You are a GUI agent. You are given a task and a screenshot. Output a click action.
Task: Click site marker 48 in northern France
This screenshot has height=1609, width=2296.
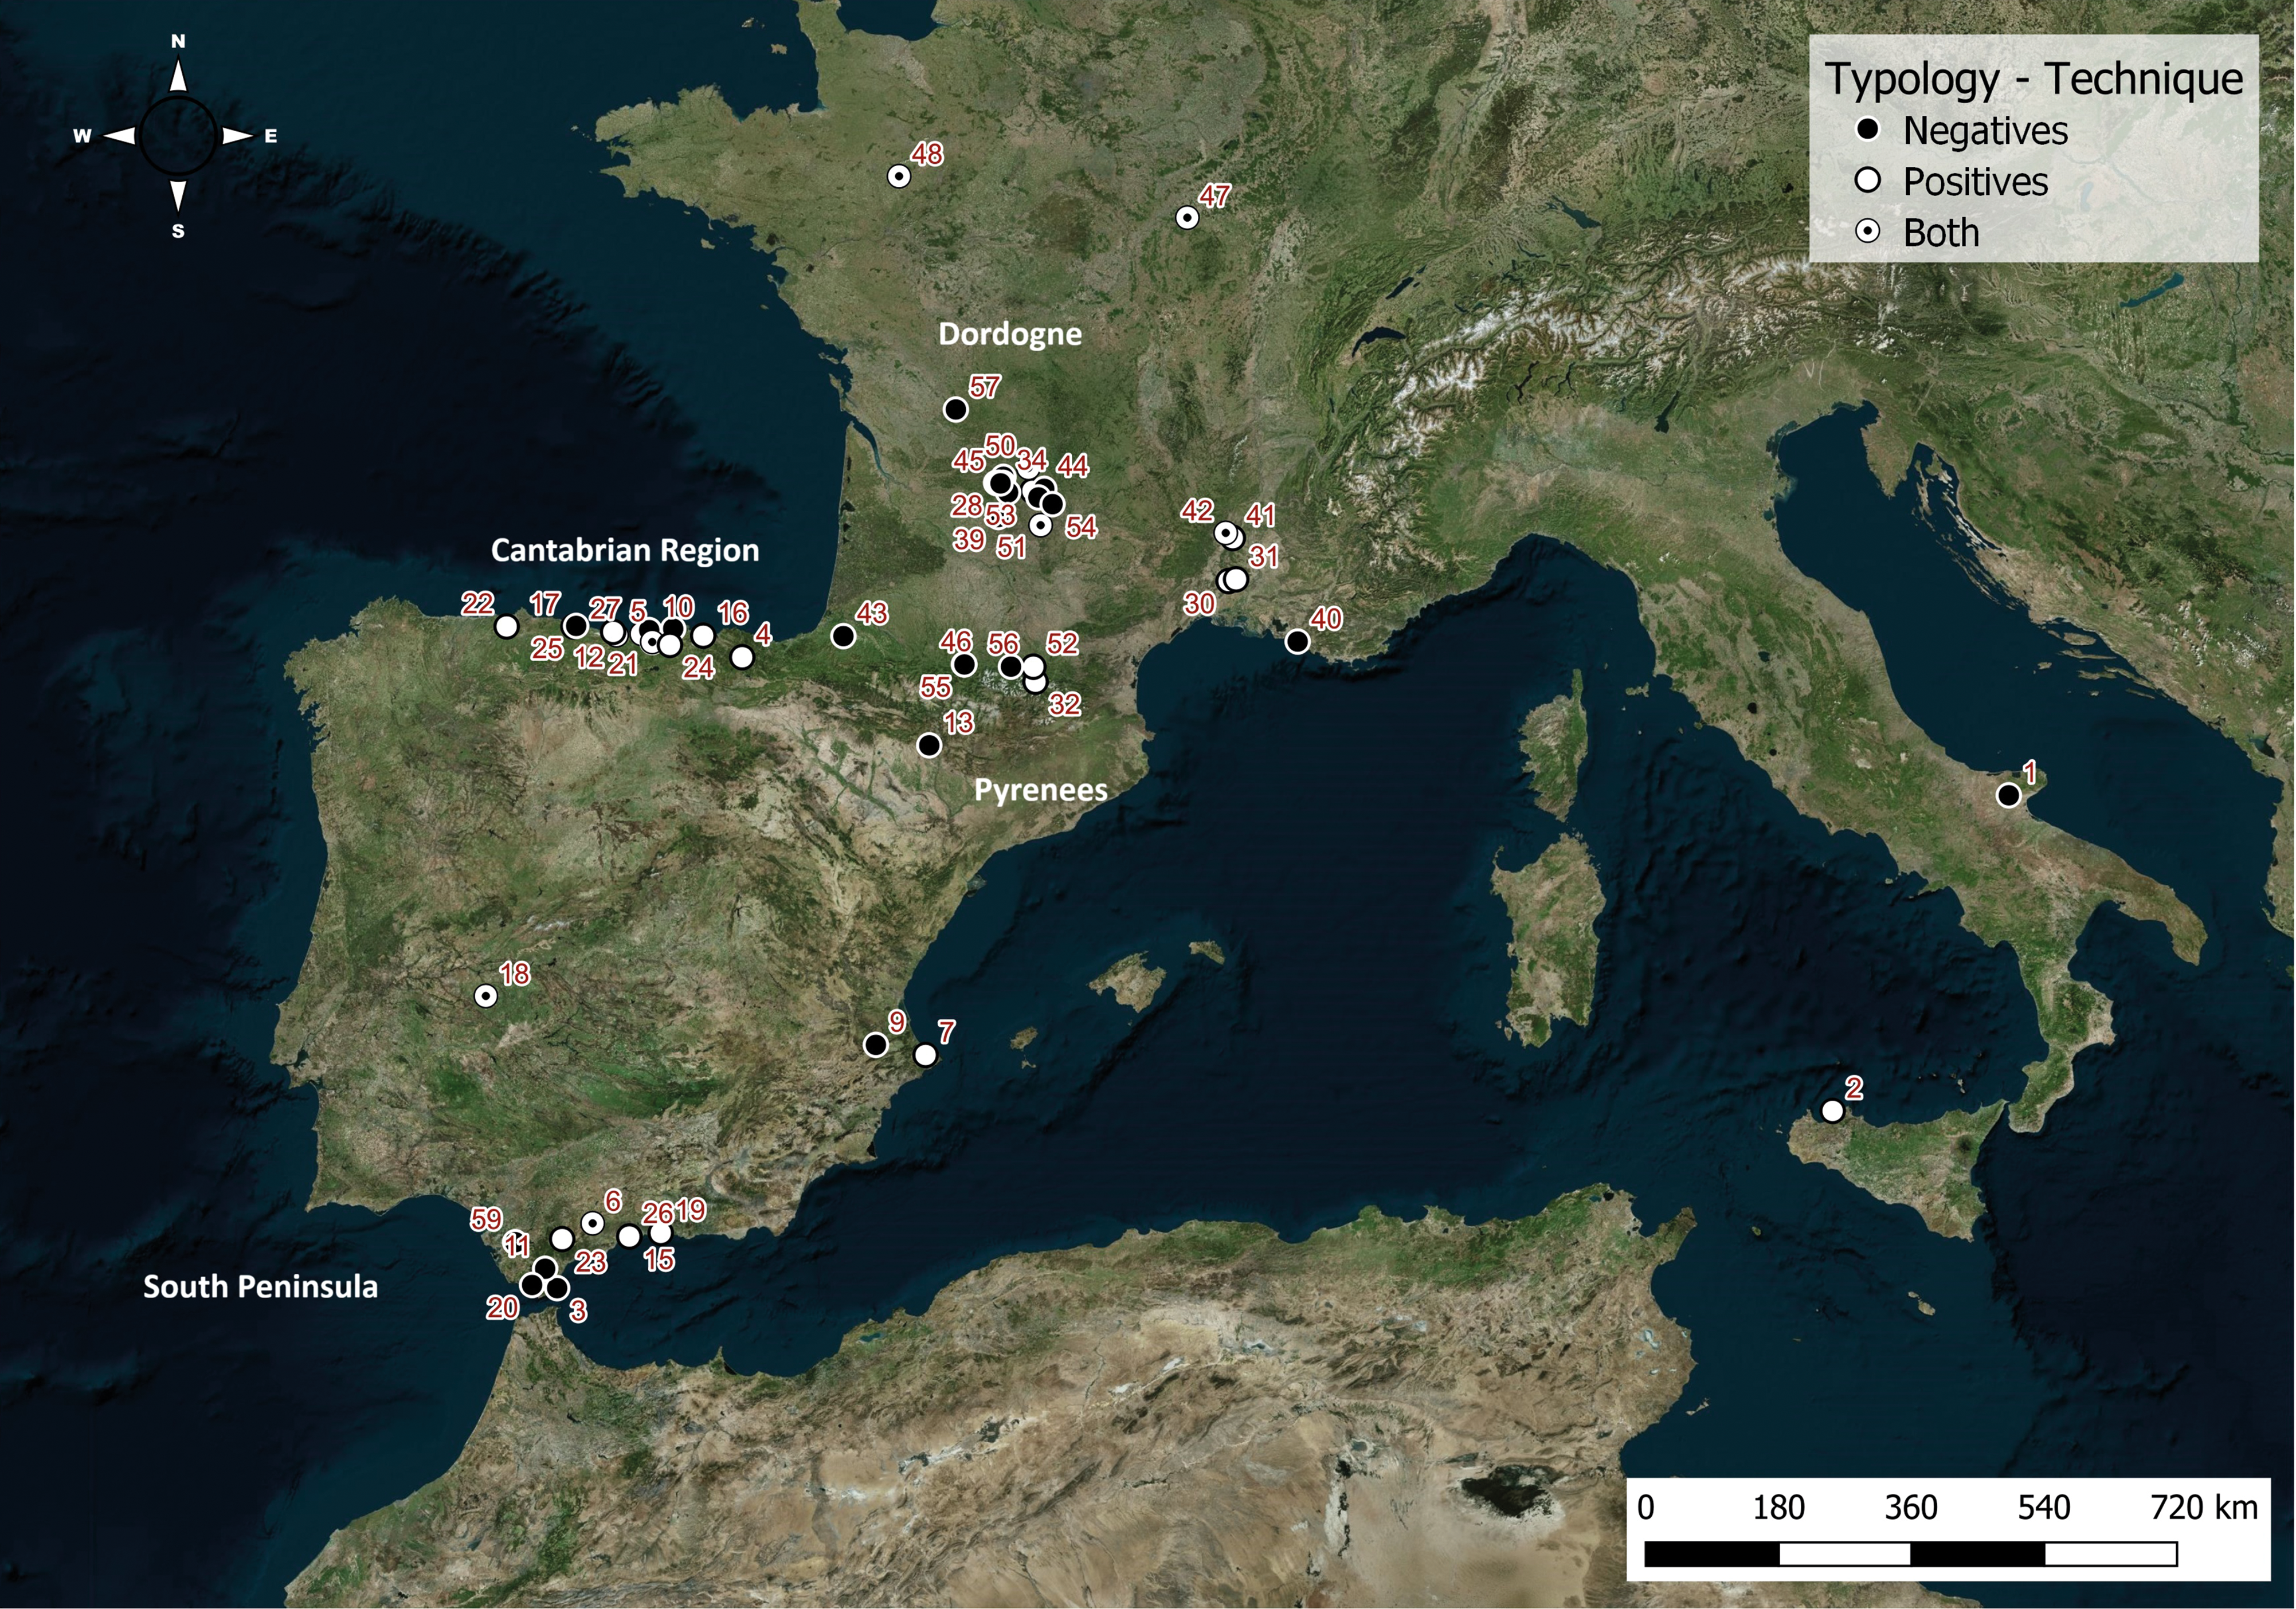click(x=899, y=176)
